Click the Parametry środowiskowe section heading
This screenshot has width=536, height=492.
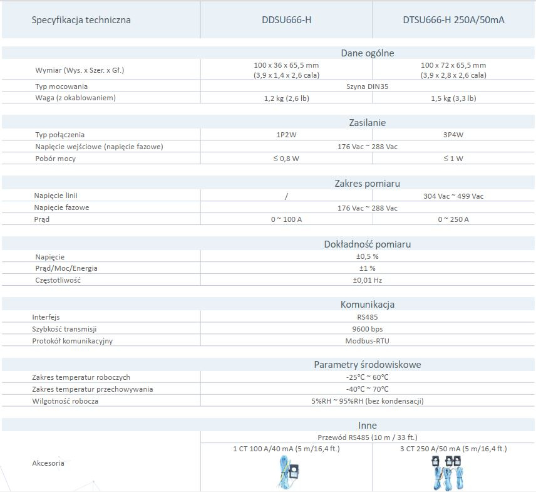[x=367, y=365]
